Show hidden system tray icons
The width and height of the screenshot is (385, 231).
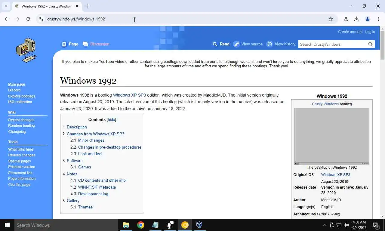pos(325,225)
